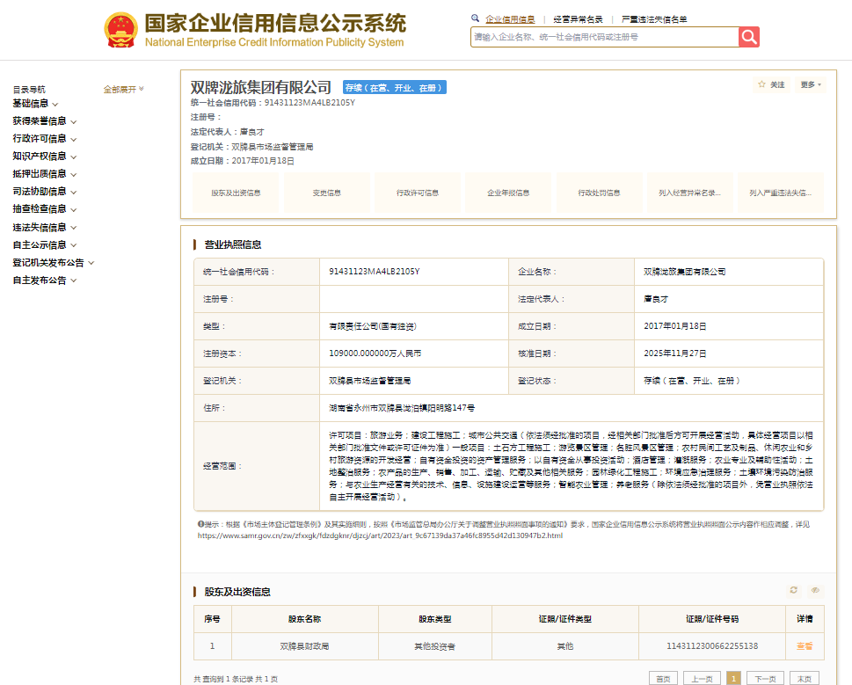
Task: Open the 行政许可信息 tab card
Action: tap(418, 193)
